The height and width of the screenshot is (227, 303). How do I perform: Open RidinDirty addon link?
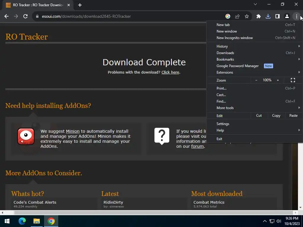point(113,202)
